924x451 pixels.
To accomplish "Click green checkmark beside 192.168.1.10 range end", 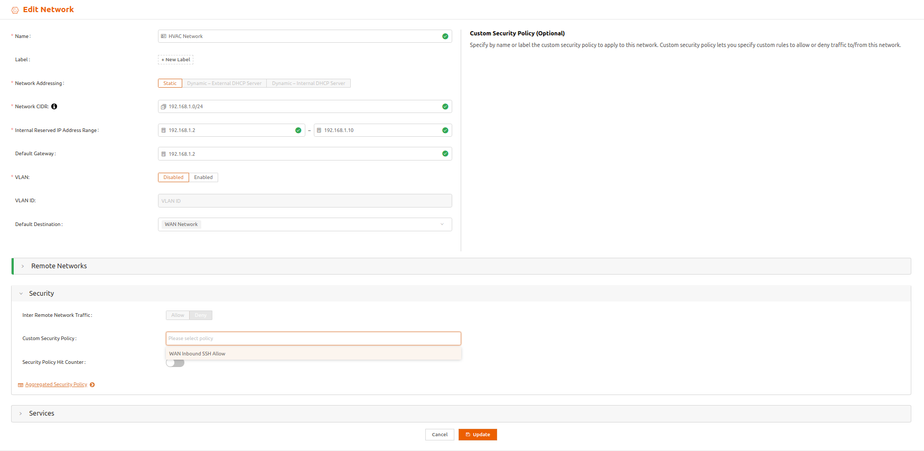I will pyautogui.click(x=445, y=130).
